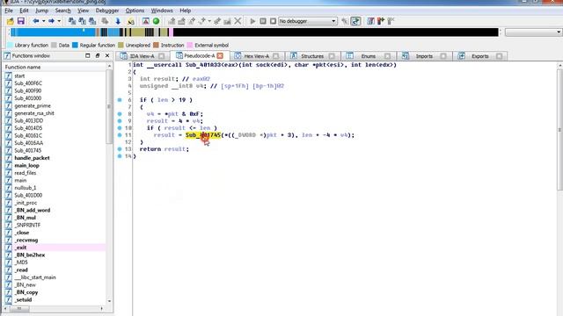The width and height of the screenshot is (563, 316).
Task: Terminate the process with the stop icon
Action: tap(273, 21)
